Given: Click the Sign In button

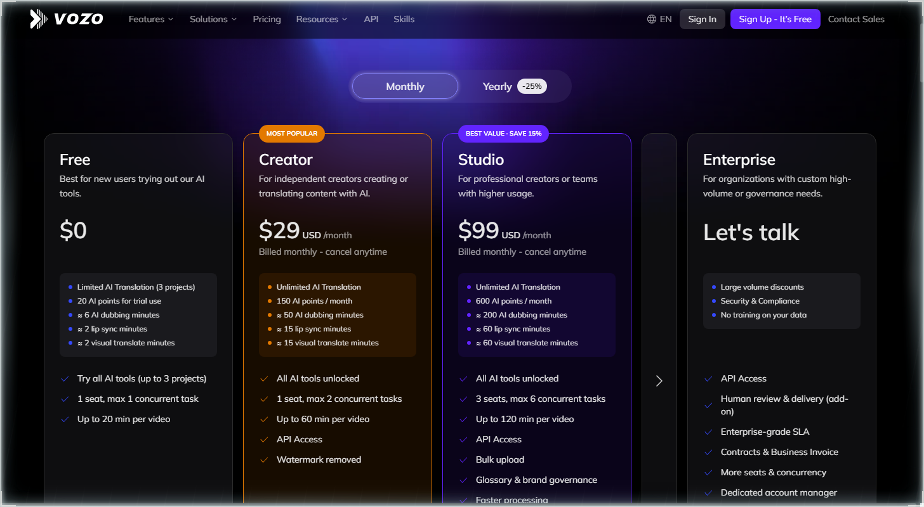Looking at the screenshot, I should 703,19.
